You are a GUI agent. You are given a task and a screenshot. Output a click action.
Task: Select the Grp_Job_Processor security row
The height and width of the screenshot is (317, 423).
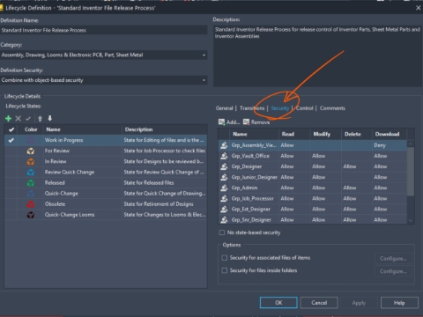click(x=313, y=198)
